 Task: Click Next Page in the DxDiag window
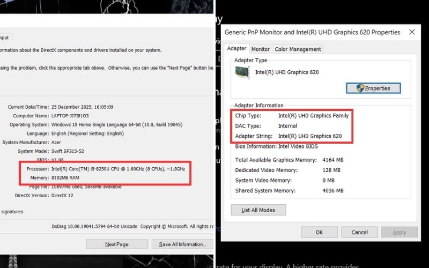coord(117,244)
